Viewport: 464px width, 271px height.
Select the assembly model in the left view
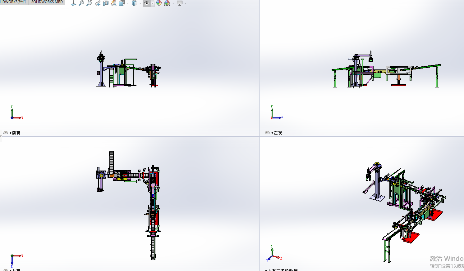[386, 69]
